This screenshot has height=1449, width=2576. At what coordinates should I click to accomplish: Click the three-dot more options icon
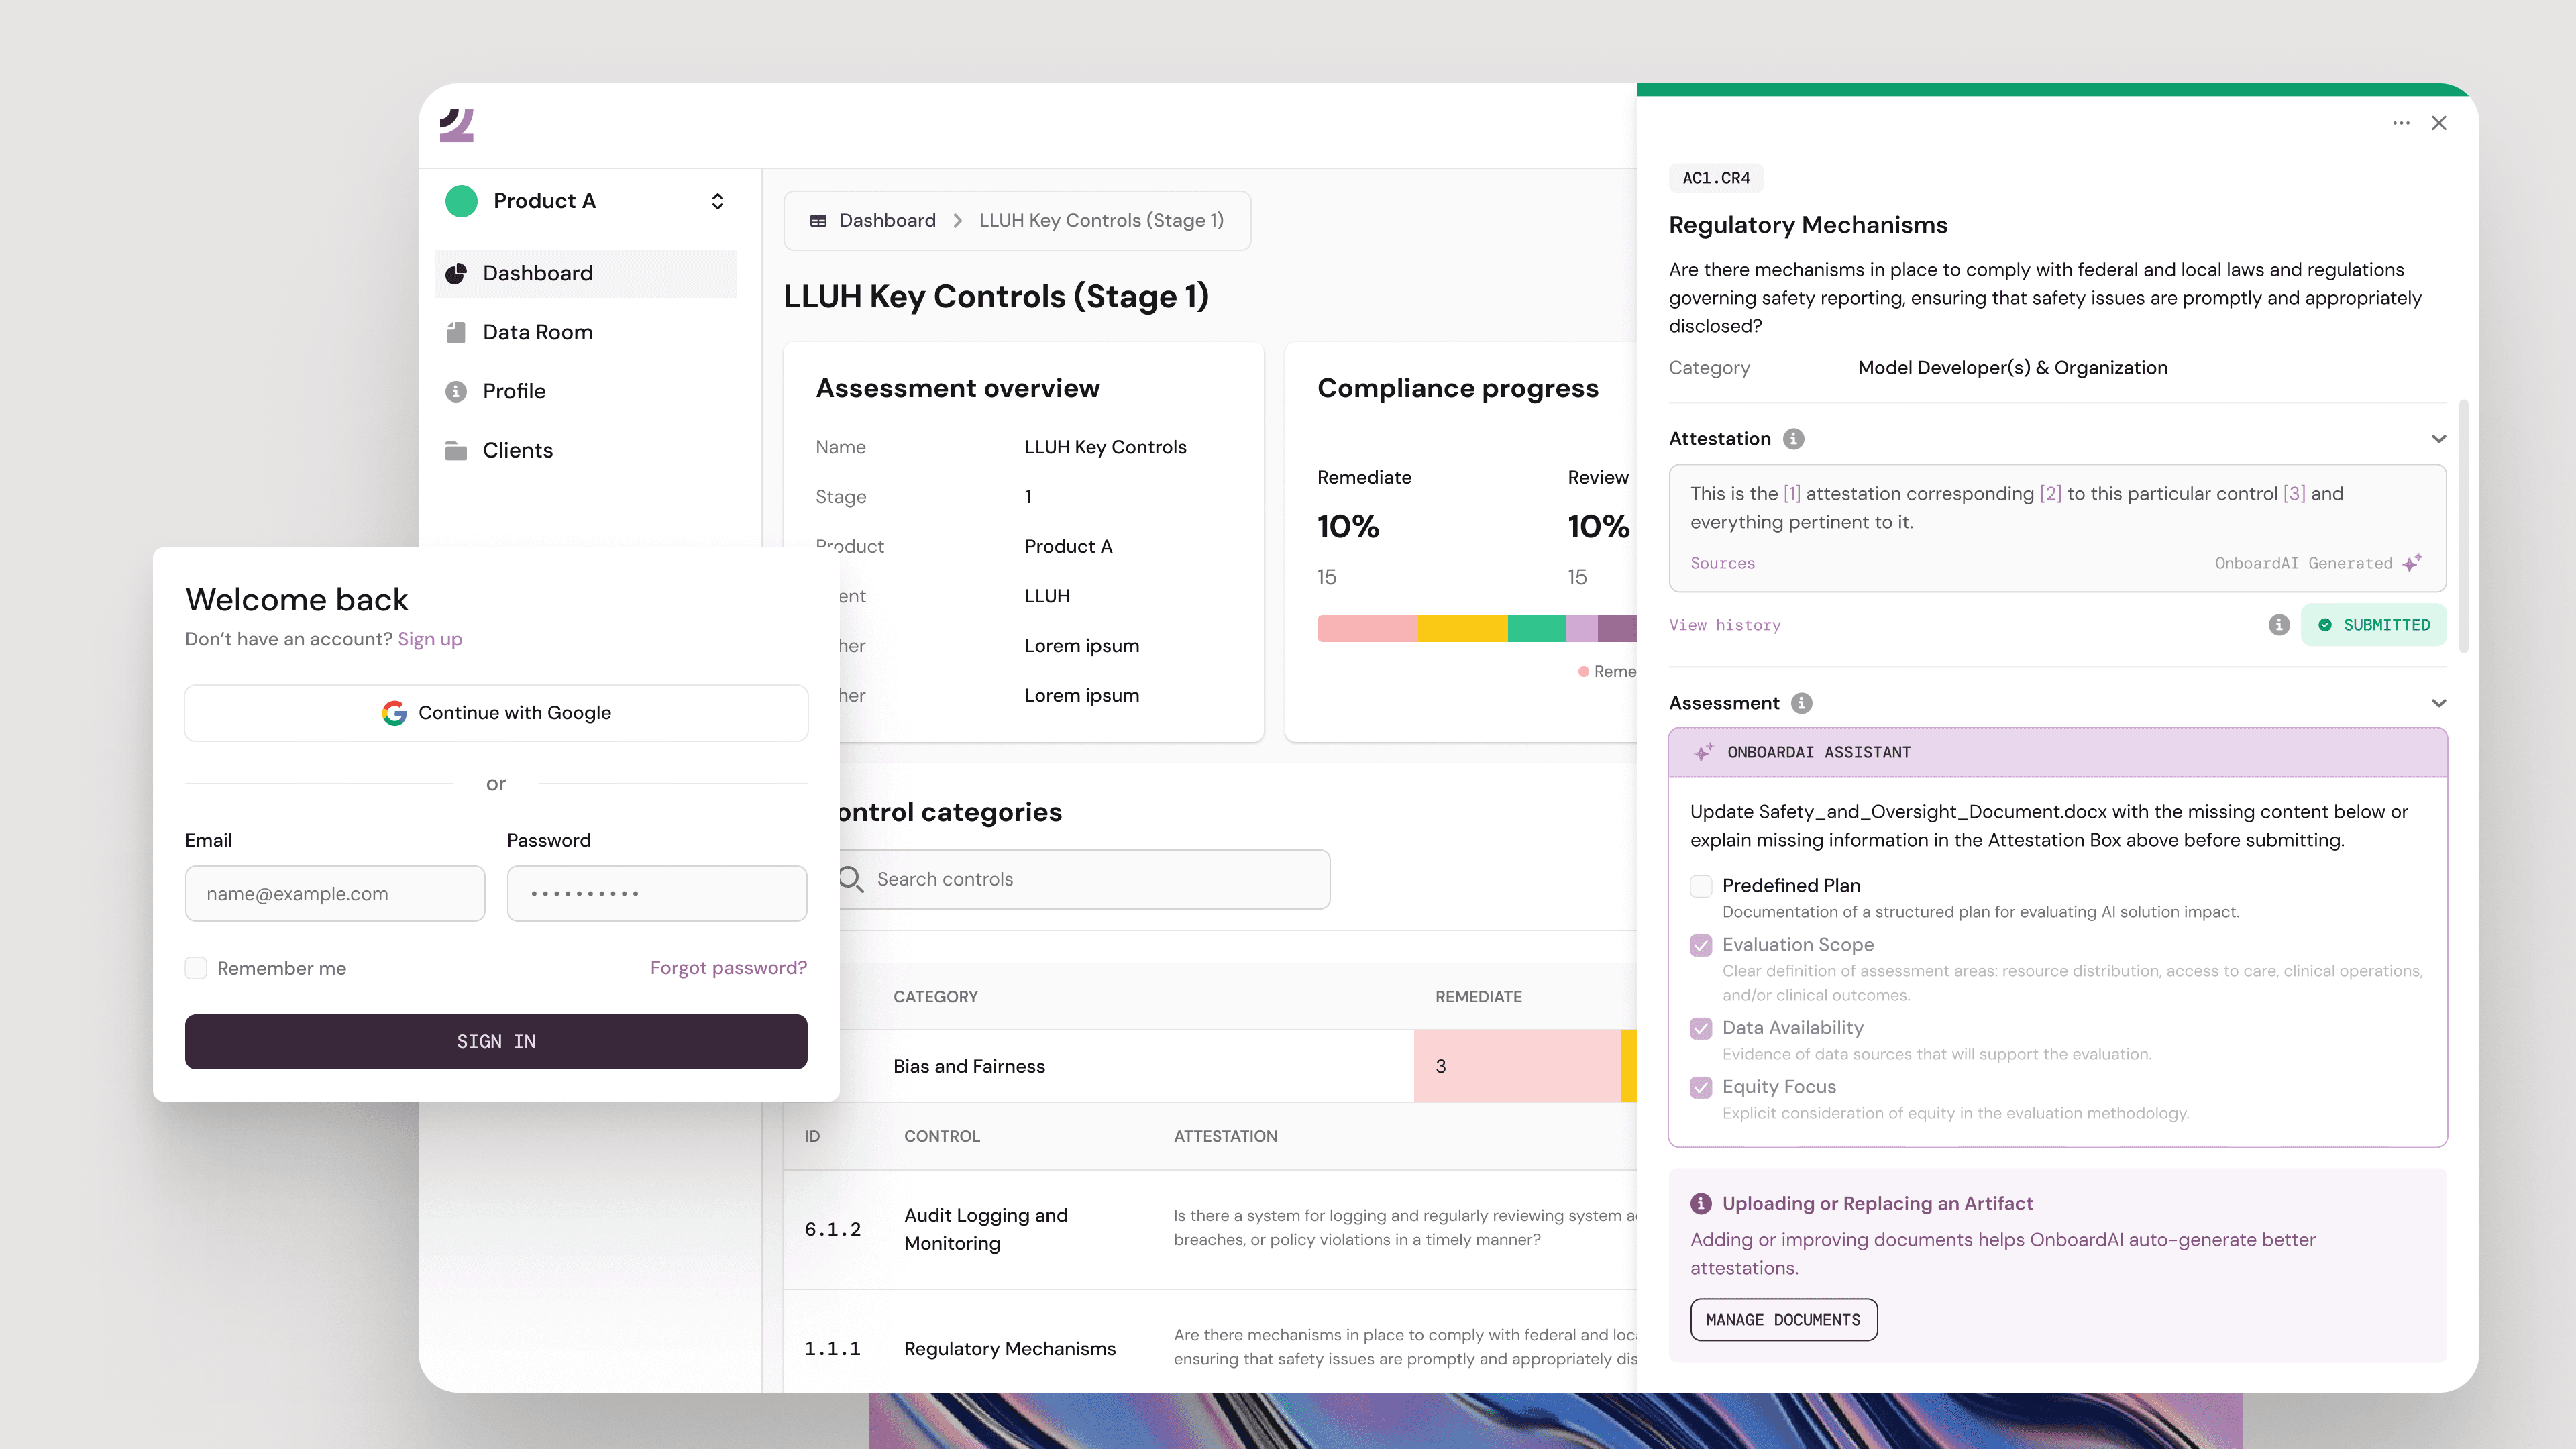click(x=2401, y=123)
